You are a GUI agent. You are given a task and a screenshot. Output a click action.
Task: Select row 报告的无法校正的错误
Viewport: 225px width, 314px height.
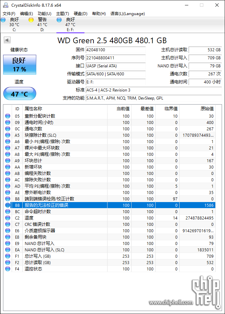[109, 205]
